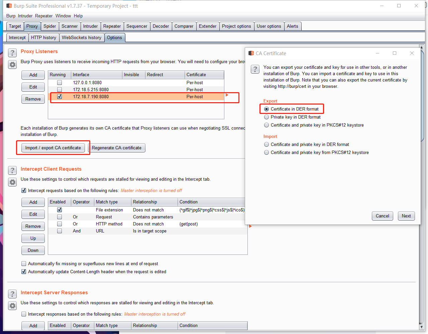The height and width of the screenshot is (334, 428).
Task: Sort listeners by Interface column header
Action: pos(97,74)
